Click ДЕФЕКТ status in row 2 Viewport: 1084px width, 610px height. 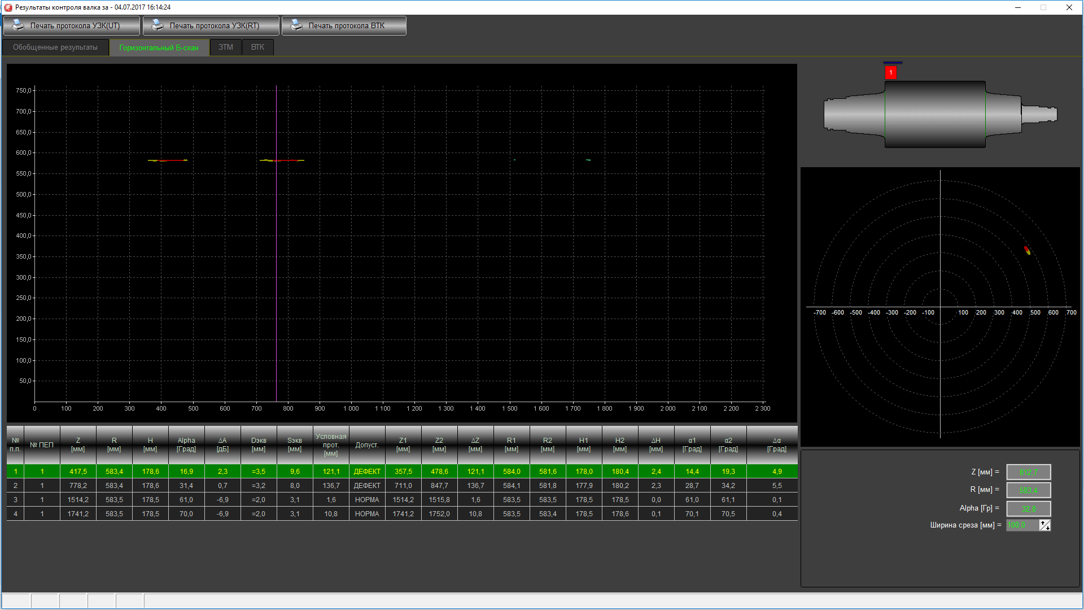click(367, 486)
